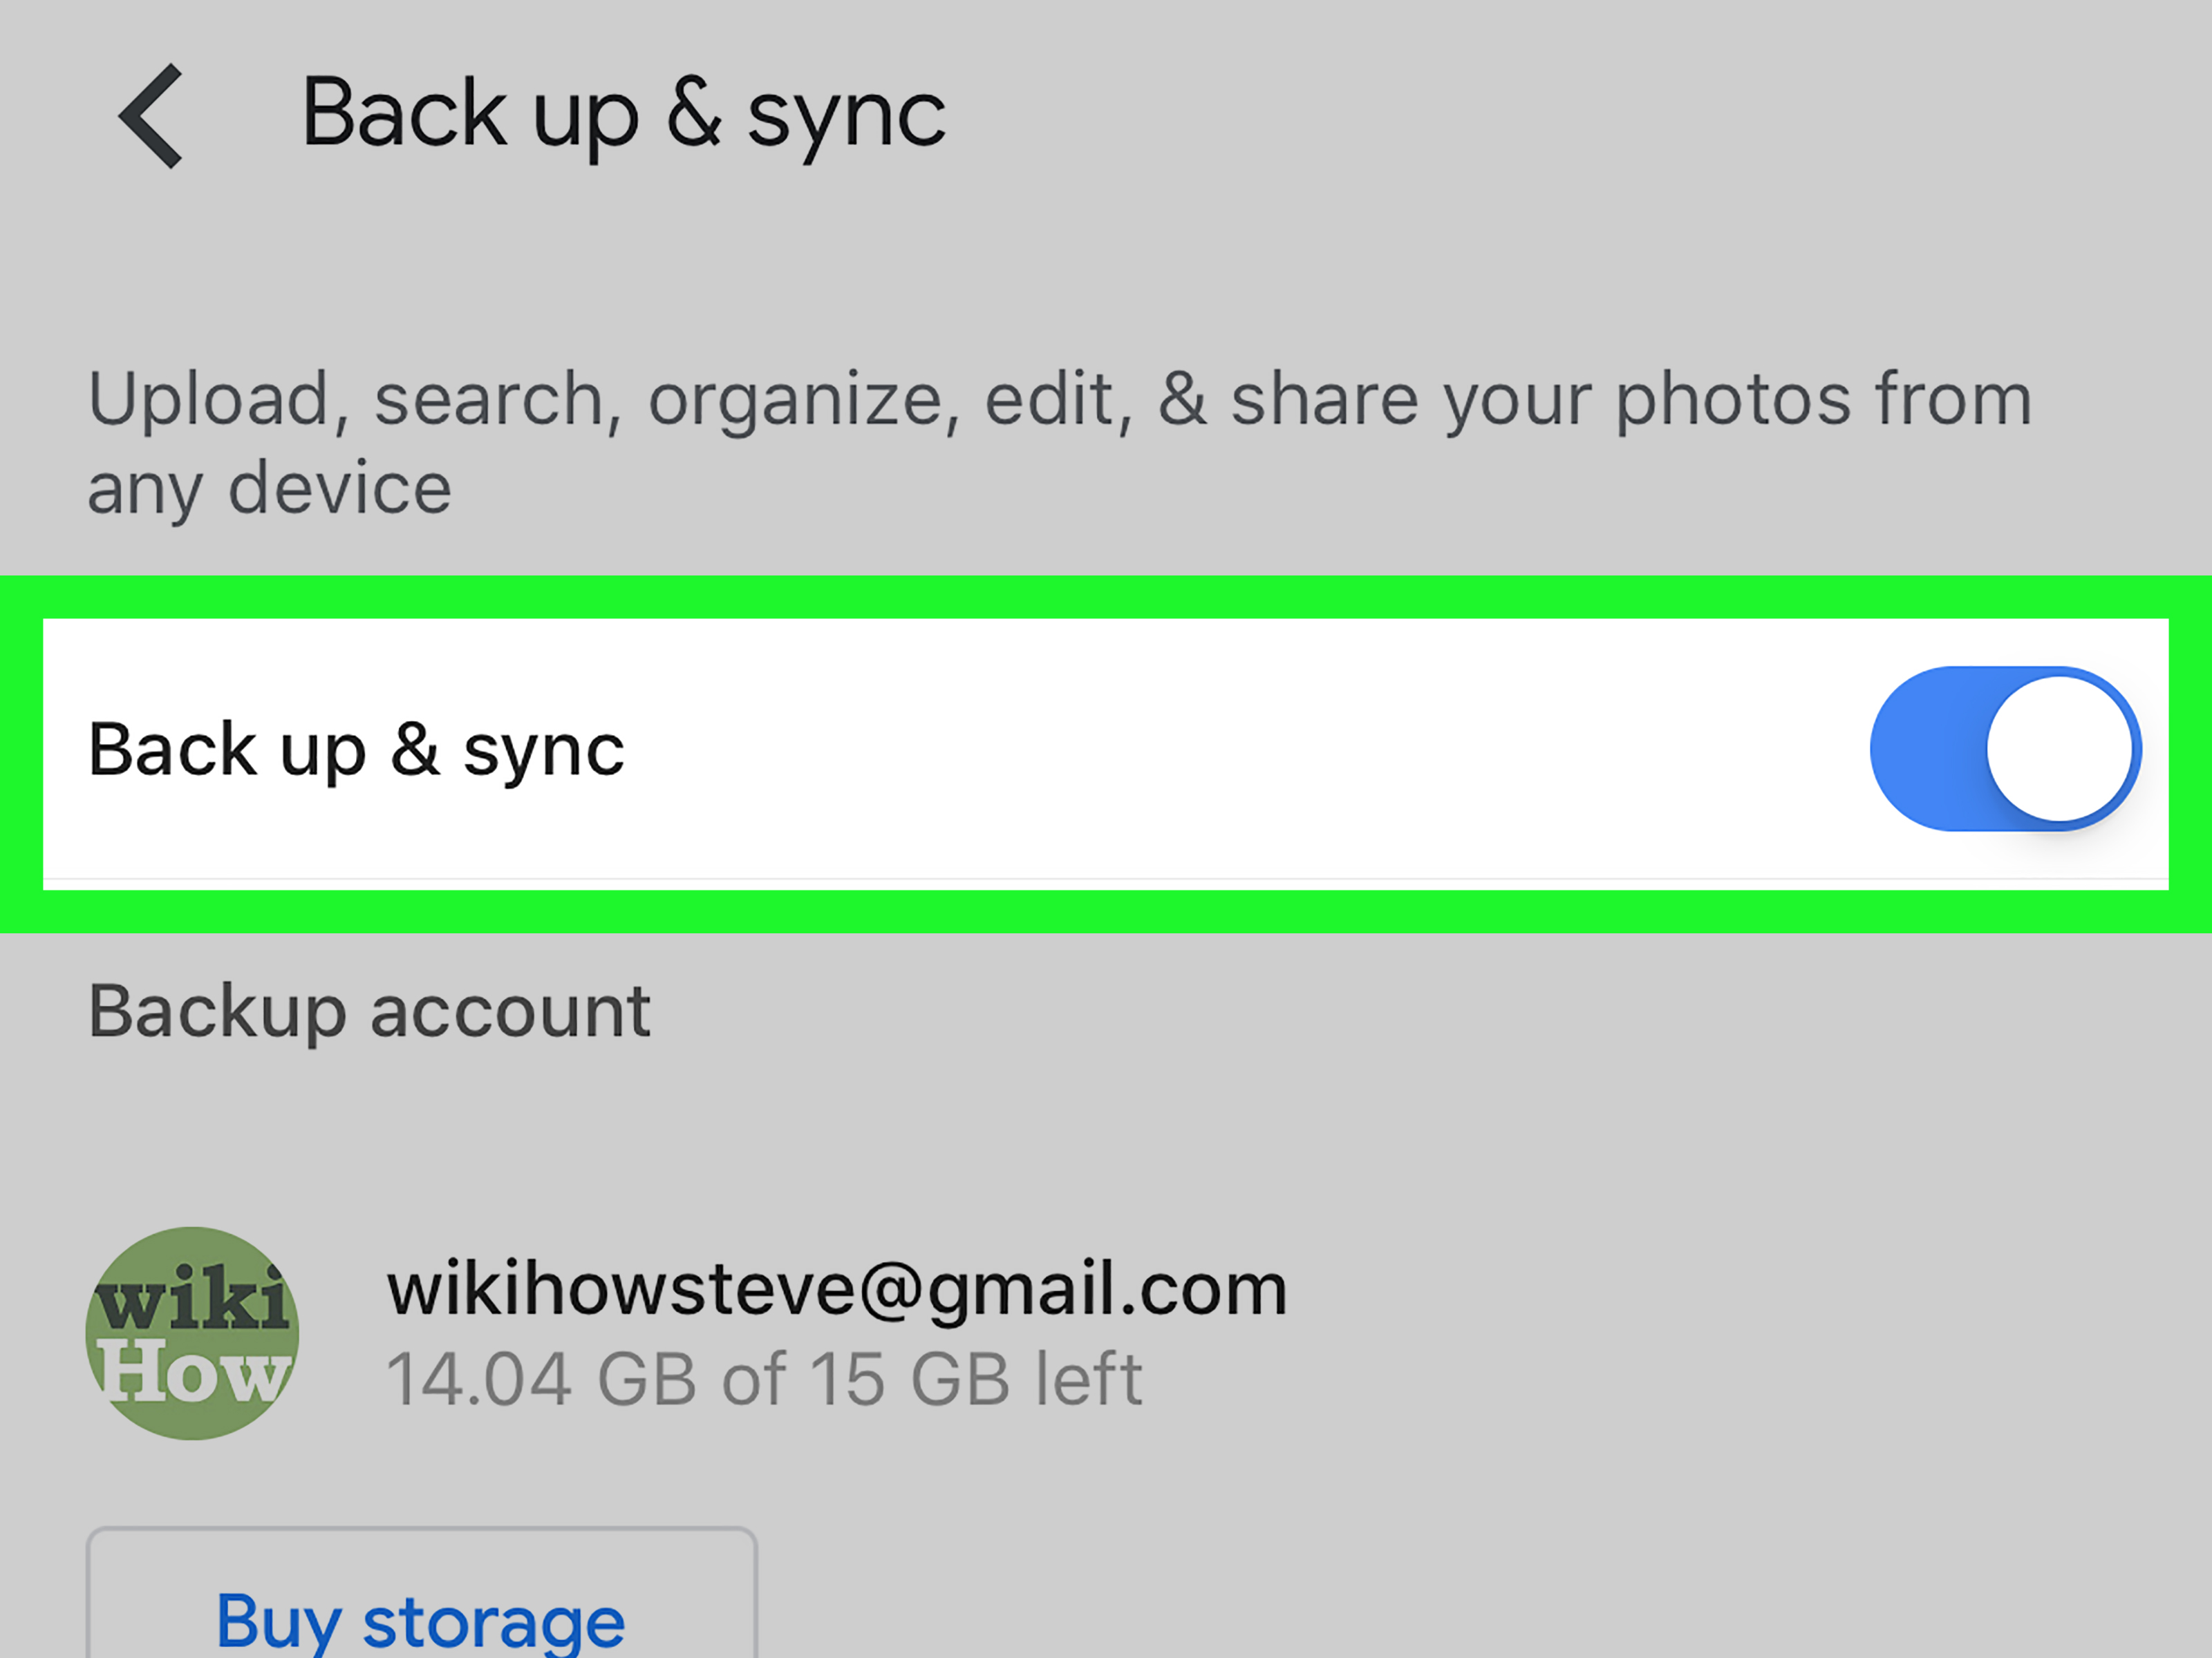Image resolution: width=2212 pixels, height=1658 pixels.
Task: Tap the Buy storage button
Action: point(421,1593)
